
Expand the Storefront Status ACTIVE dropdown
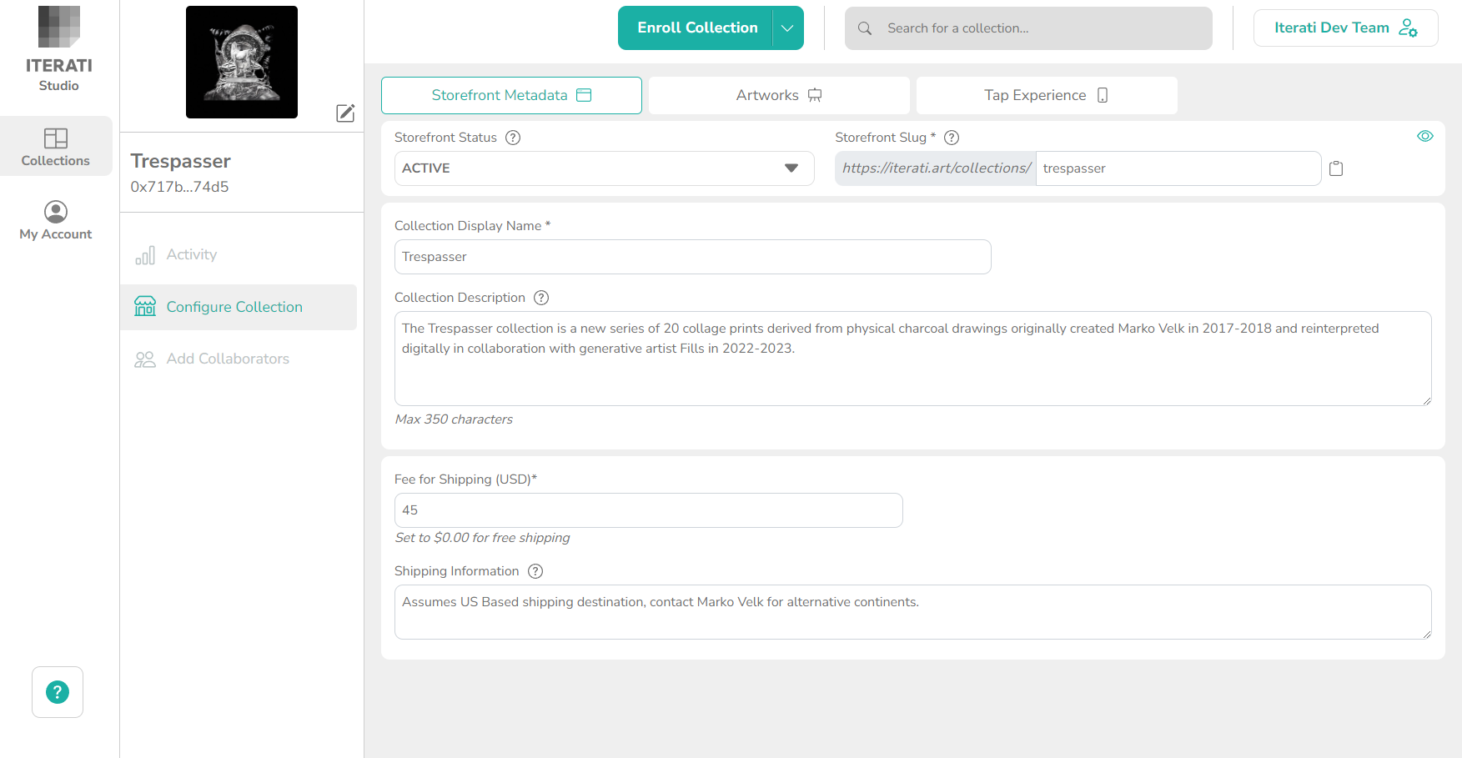point(604,168)
